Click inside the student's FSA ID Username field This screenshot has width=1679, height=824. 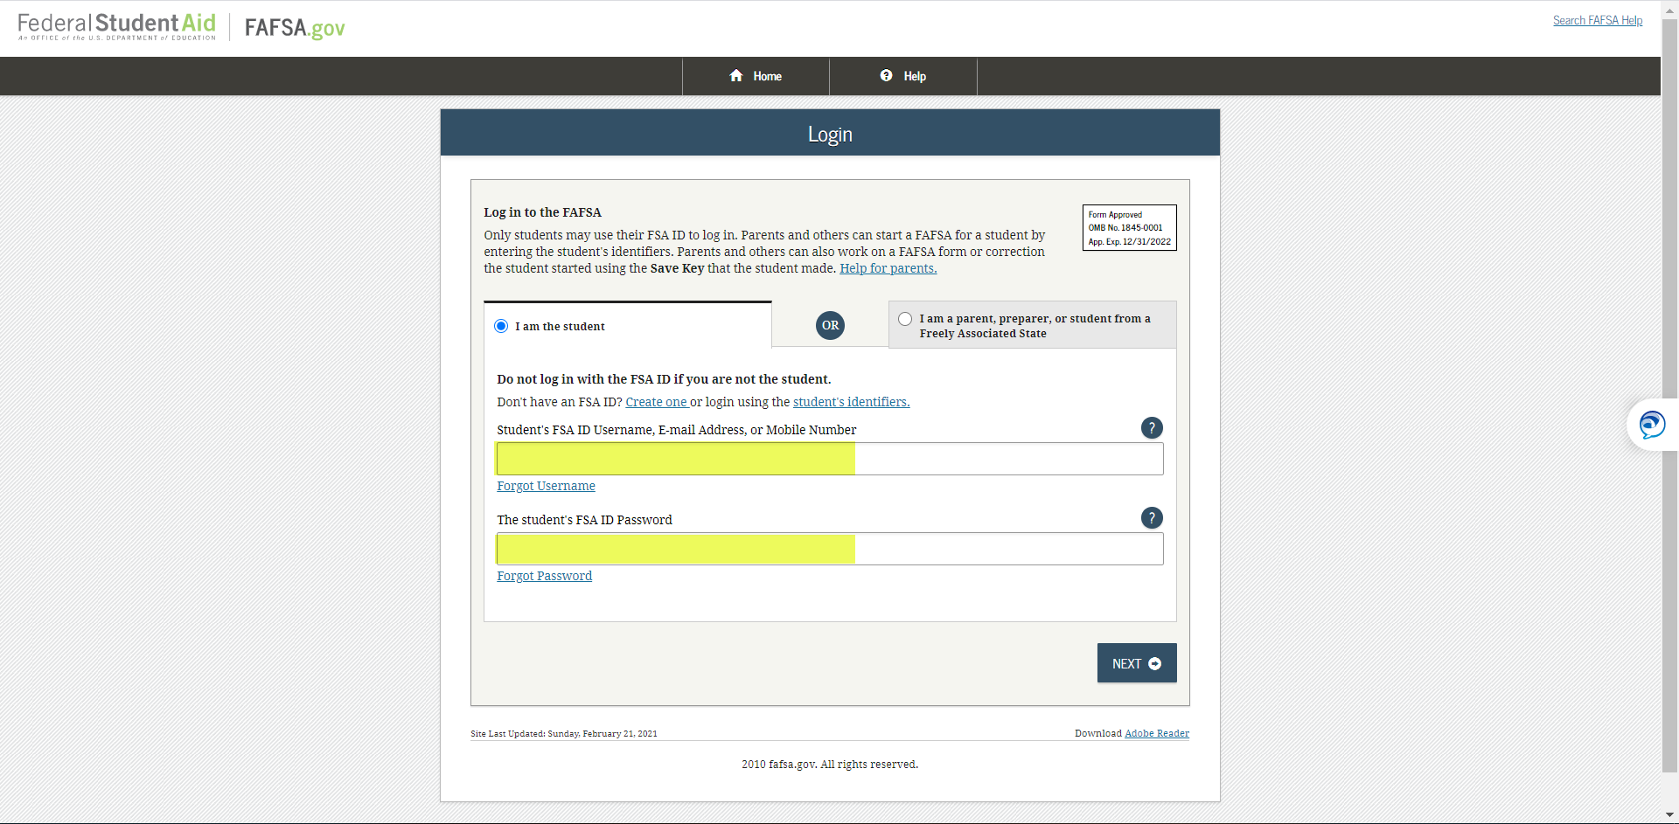829,458
